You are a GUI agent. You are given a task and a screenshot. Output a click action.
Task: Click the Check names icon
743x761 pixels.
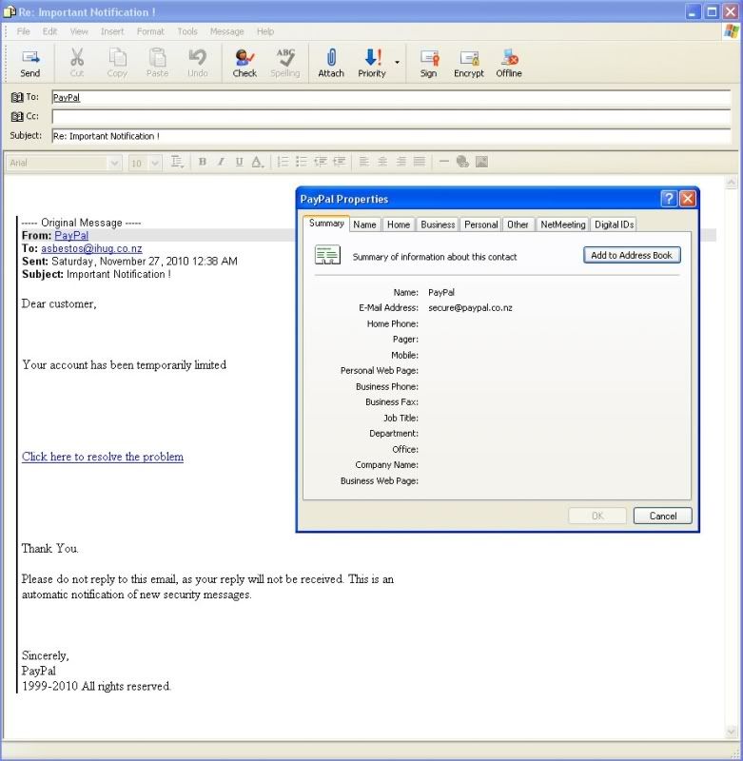(x=244, y=62)
